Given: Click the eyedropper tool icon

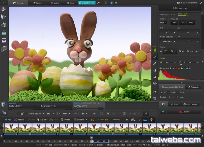Looking at the screenshot, I should (x=155, y=64).
